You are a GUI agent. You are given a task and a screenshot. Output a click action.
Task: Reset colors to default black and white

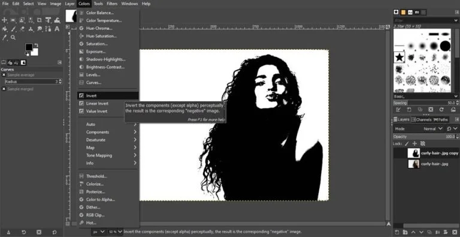coord(27,54)
